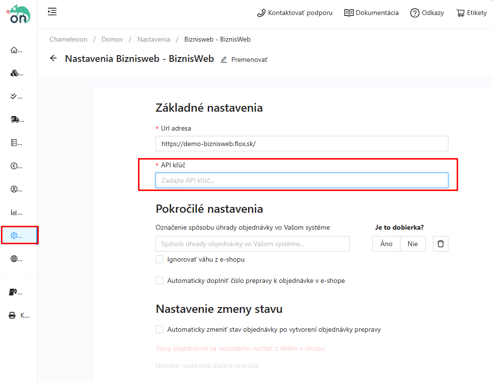Click the API kľúč input field
The width and height of the screenshot is (492, 382).
coord(302,180)
